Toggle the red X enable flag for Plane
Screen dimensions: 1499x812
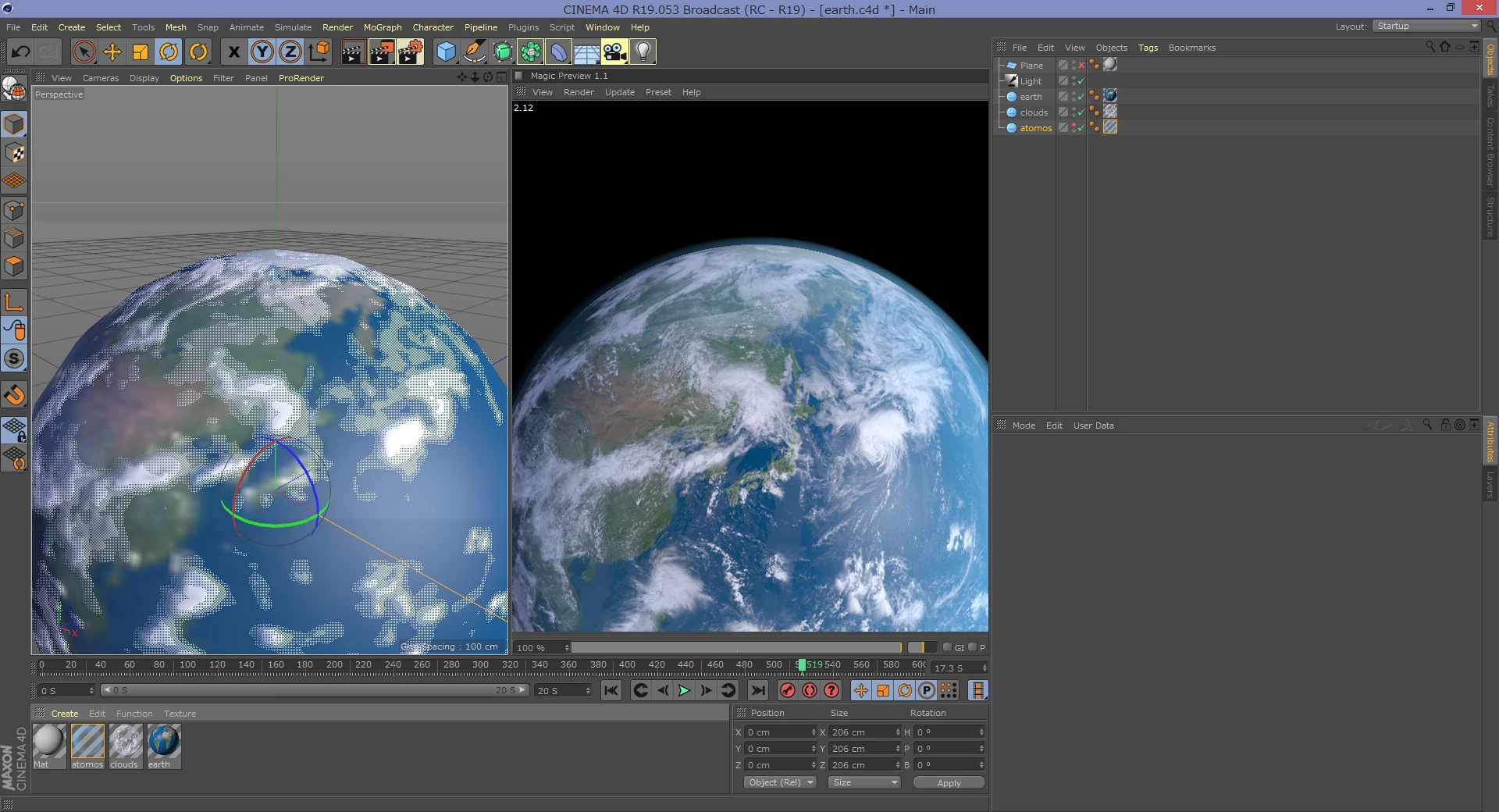click(x=1081, y=66)
